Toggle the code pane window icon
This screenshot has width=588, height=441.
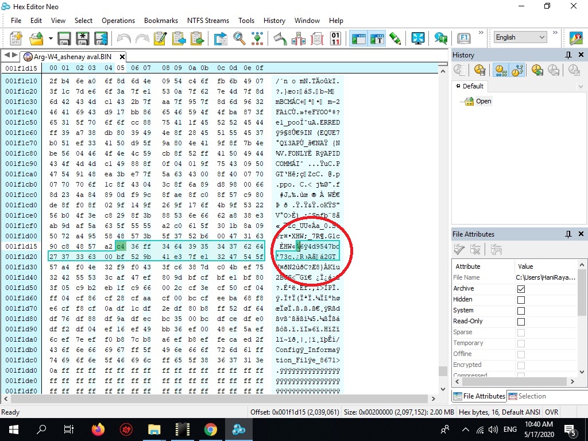pos(358,38)
